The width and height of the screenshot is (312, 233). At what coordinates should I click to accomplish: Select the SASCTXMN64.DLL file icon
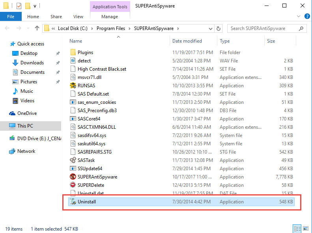tap(73, 127)
